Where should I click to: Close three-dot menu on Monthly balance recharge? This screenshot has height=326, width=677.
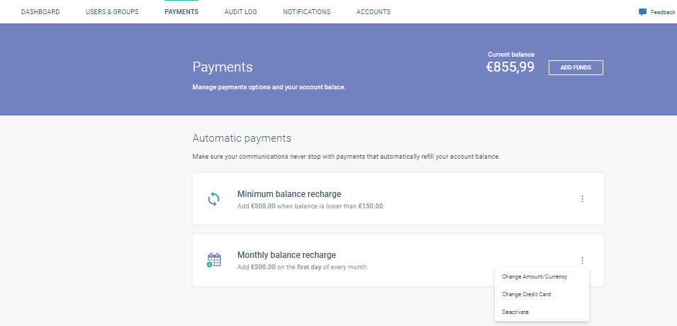[x=582, y=260]
